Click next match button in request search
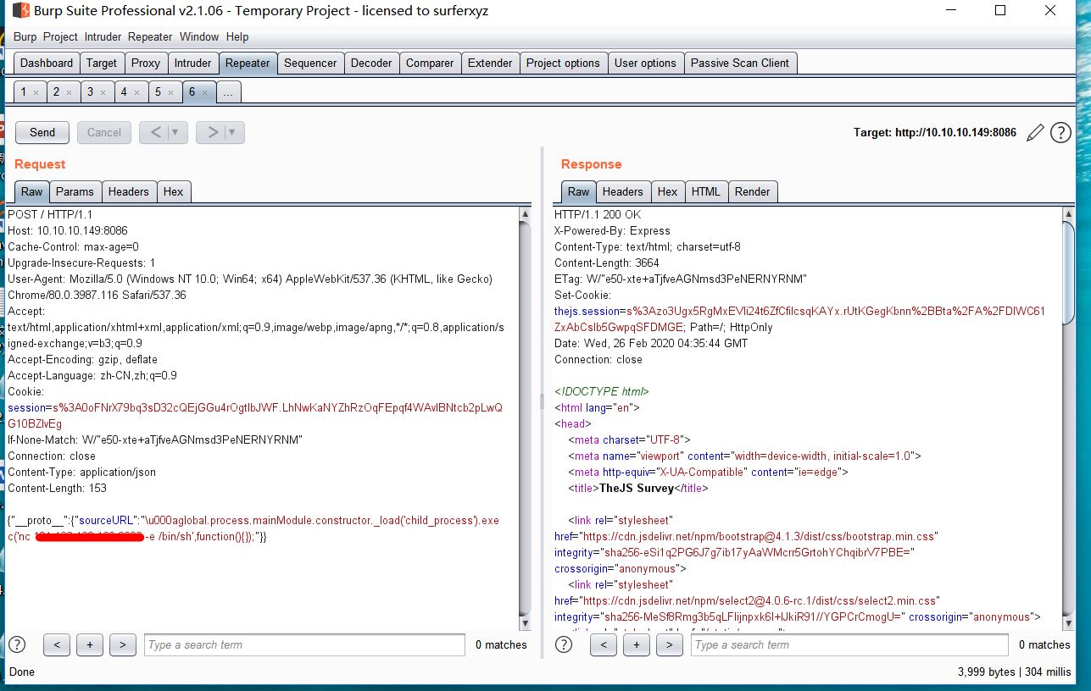 pyautogui.click(x=122, y=644)
